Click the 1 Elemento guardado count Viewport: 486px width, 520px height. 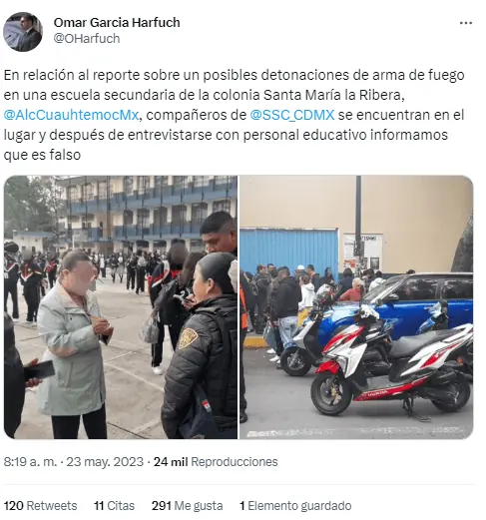295,506
